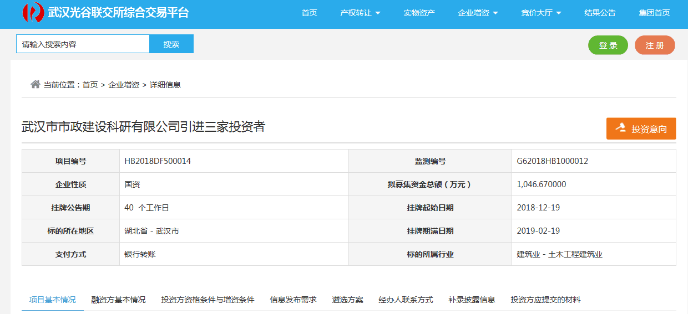This screenshot has width=688, height=314.
Task: Click payment method 银行转账
Action: tap(140, 254)
